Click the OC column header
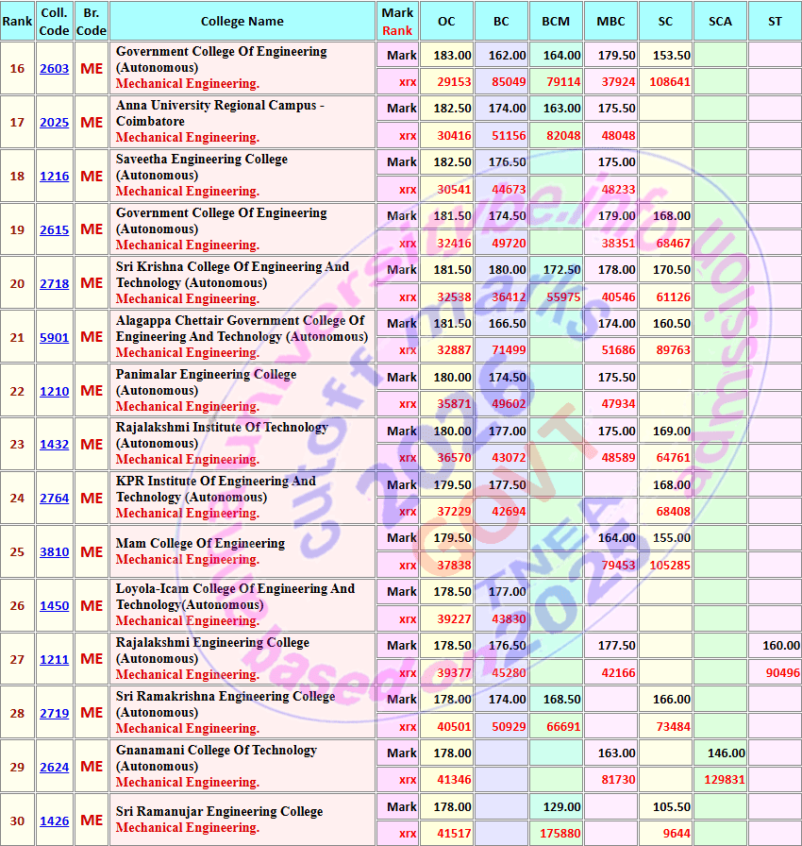 [x=447, y=21]
